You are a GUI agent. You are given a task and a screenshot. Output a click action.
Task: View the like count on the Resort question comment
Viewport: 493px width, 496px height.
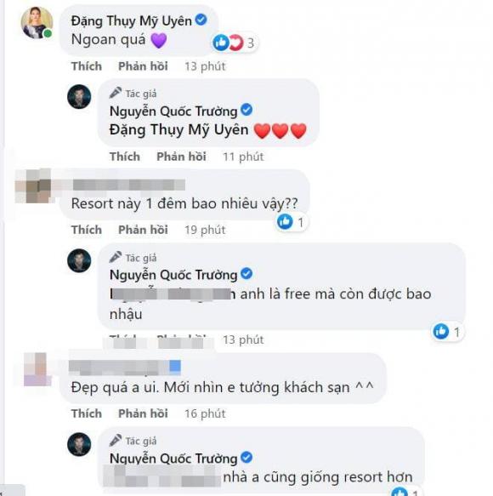coord(291,222)
